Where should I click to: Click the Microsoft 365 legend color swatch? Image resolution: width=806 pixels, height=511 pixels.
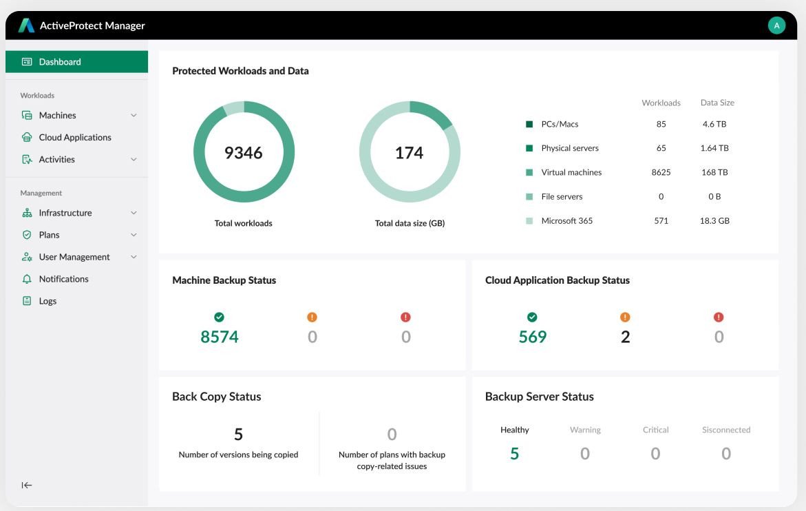[x=529, y=221]
